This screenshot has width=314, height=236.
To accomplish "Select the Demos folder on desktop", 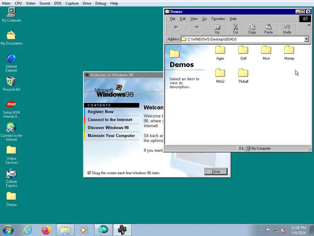I will (x=11, y=199).
